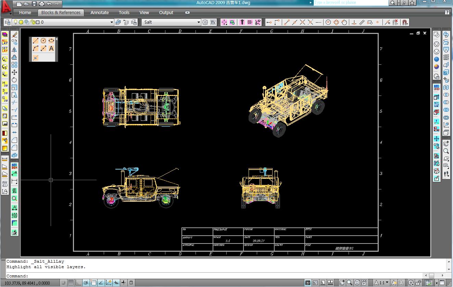Screen dimensions: 453x287
Task: Open the red A application menu
Action: 6,8
